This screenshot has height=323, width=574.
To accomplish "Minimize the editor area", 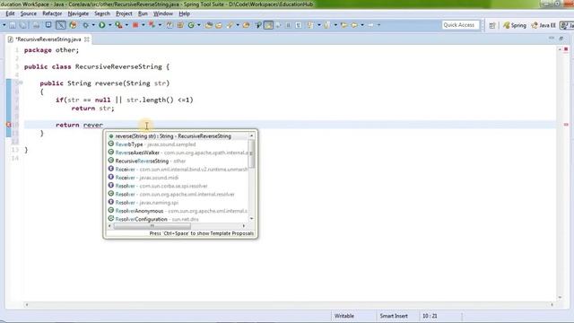I will (552, 38).
